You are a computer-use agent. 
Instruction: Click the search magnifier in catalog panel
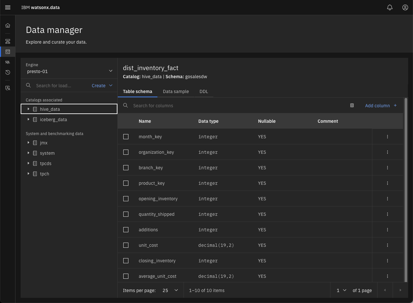[x=28, y=85]
